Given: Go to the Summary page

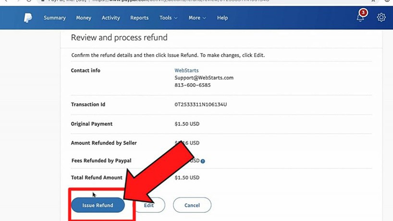Looking at the screenshot, I should (55, 18).
